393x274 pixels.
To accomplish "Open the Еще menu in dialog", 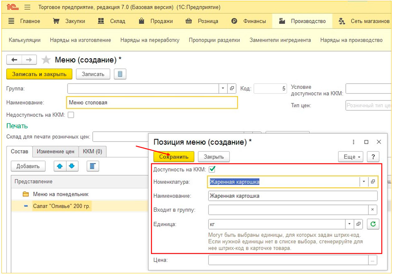I will click(x=351, y=157).
